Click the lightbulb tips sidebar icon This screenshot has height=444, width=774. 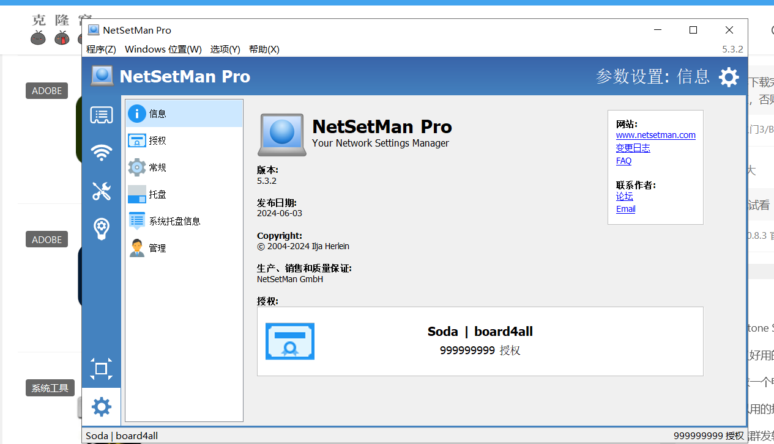(102, 228)
